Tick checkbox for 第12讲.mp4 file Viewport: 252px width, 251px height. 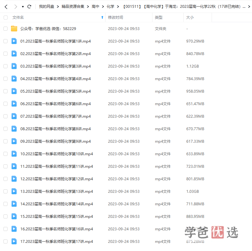coord(6,179)
